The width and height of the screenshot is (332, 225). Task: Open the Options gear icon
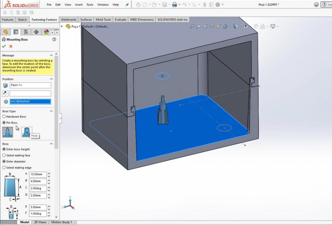click(x=217, y=5)
